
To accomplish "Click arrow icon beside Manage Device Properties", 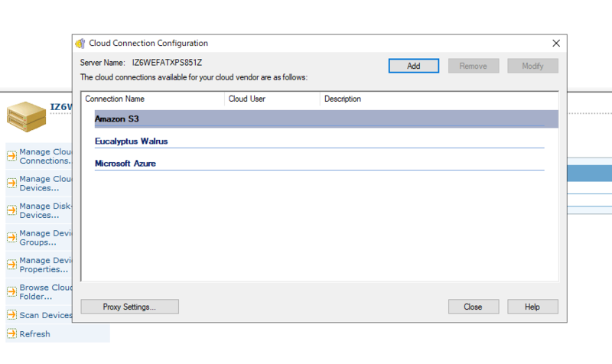I will (x=11, y=265).
